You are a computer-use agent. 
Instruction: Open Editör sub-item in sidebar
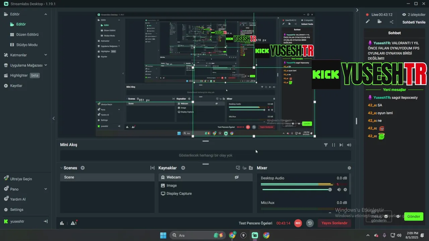[x=21, y=24]
